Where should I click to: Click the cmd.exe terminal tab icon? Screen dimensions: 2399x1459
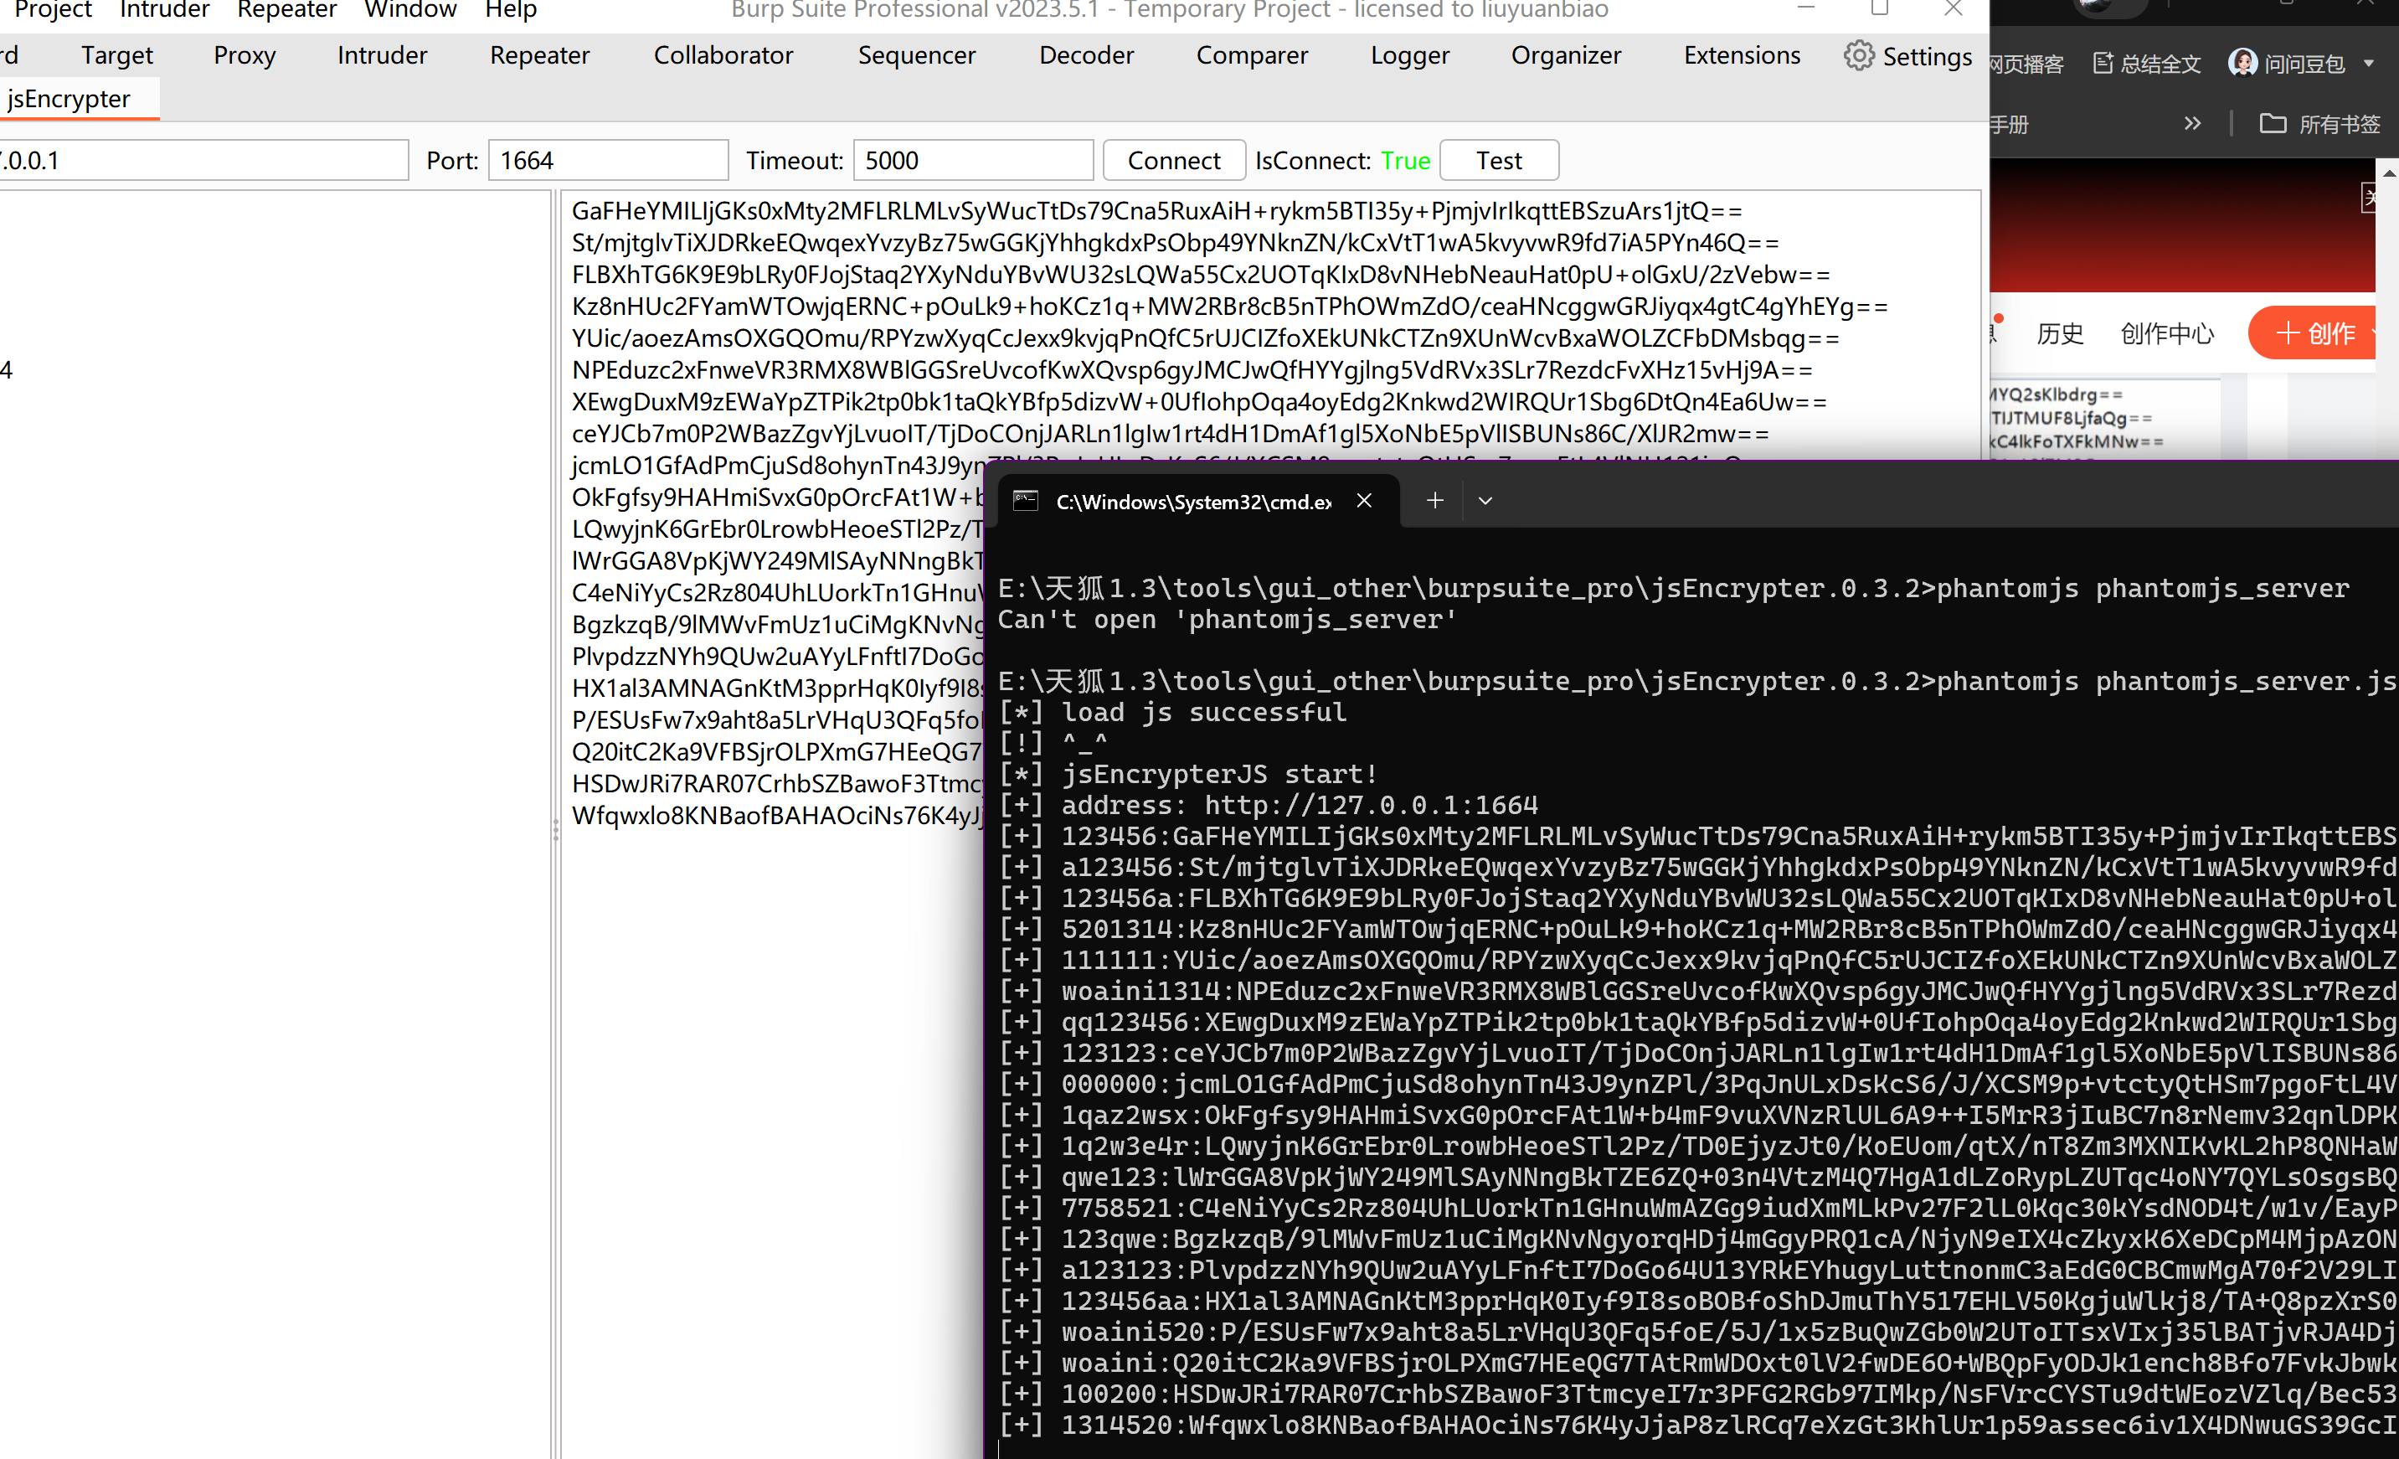(x=1025, y=501)
